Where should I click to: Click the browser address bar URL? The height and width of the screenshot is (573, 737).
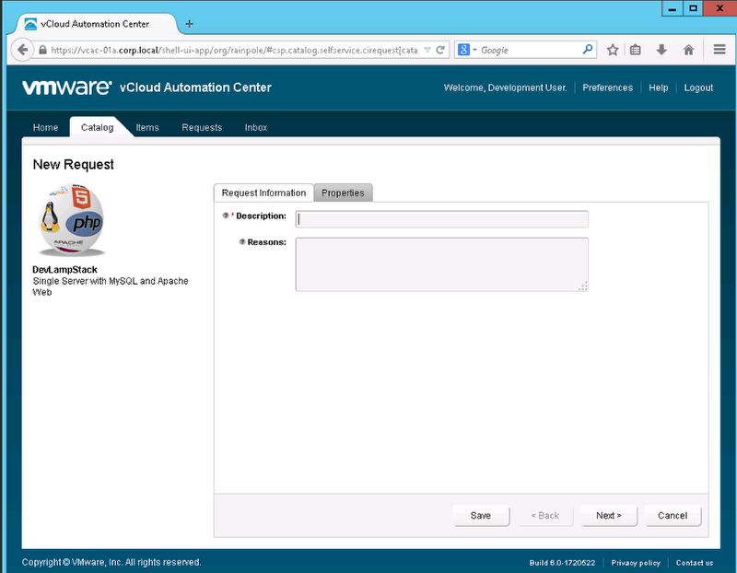pyautogui.click(x=234, y=50)
